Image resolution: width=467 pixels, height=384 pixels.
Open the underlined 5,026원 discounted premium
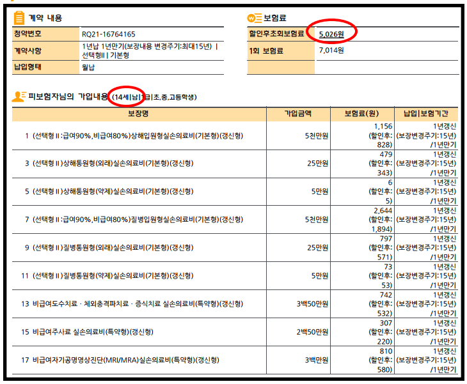click(x=333, y=34)
